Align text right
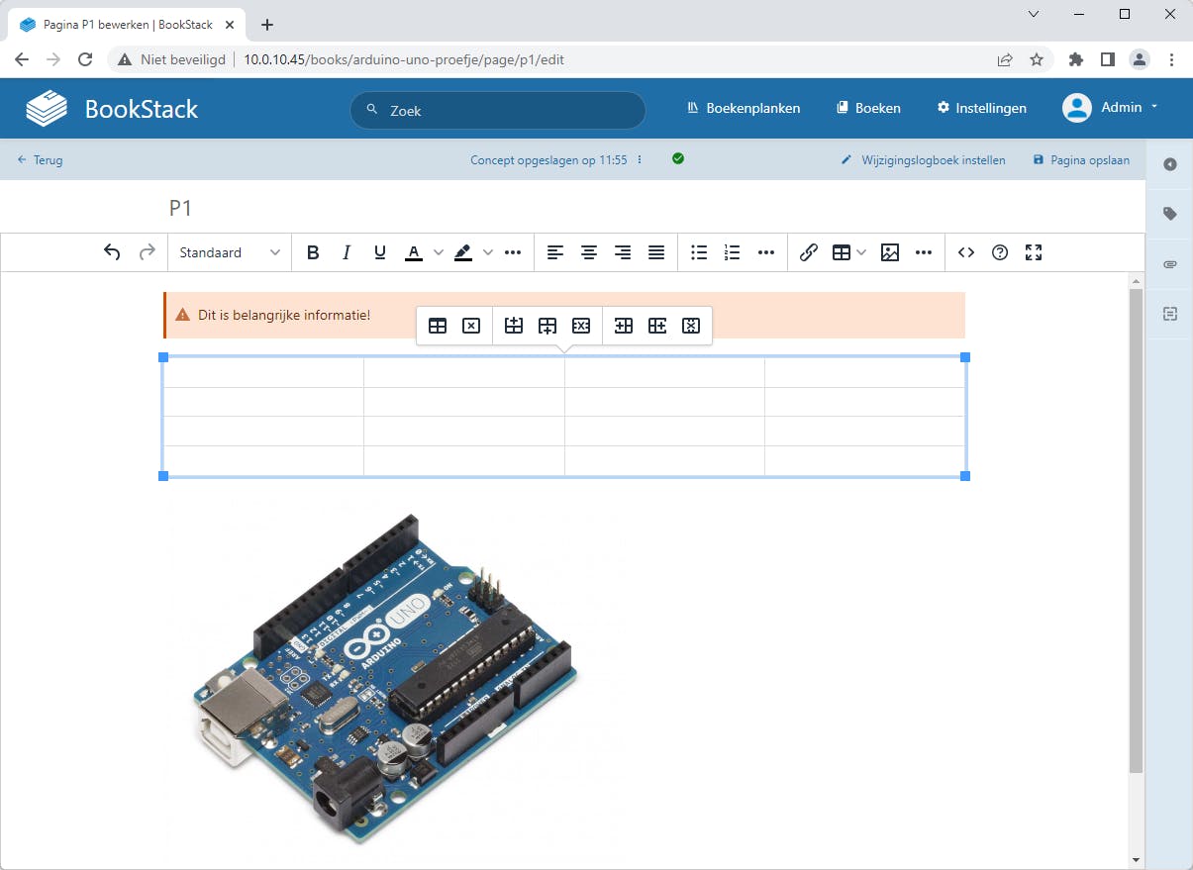Screen dimensions: 1193x870 pyautogui.click(x=623, y=252)
